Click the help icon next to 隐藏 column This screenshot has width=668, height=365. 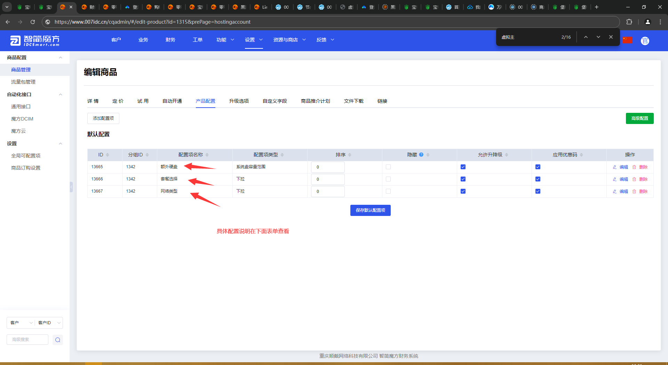[x=421, y=155]
